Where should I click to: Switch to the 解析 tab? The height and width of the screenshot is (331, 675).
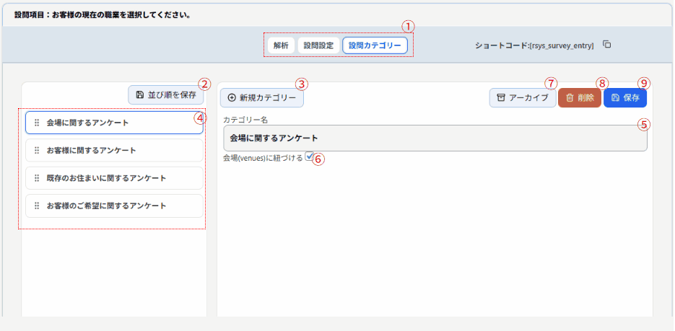pos(280,45)
